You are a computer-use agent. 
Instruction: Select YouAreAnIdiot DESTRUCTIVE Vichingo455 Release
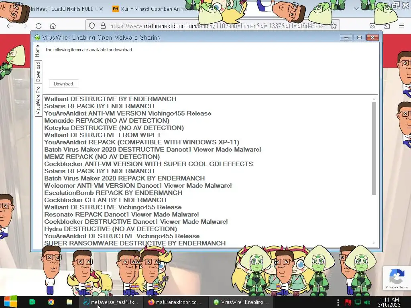coord(122,236)
